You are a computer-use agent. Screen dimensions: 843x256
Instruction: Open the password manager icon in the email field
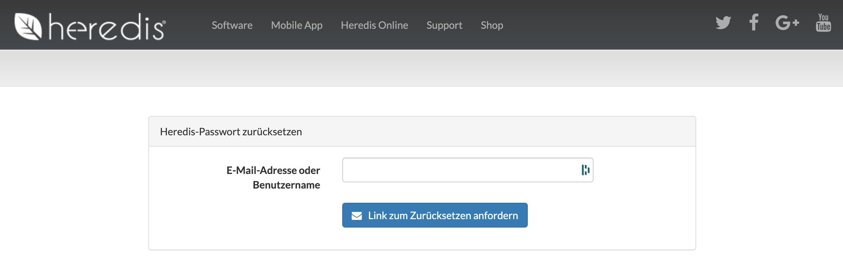585,170
